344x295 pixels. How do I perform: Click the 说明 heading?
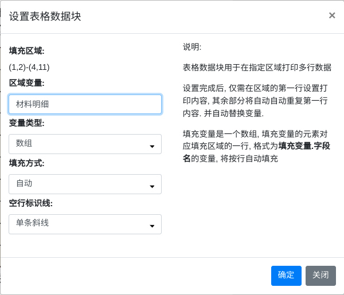pos(192,47)
